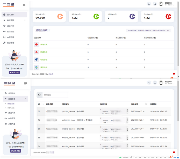
Task: Sort the table by the ID column arrows
Action: click(x=43, y=104)
